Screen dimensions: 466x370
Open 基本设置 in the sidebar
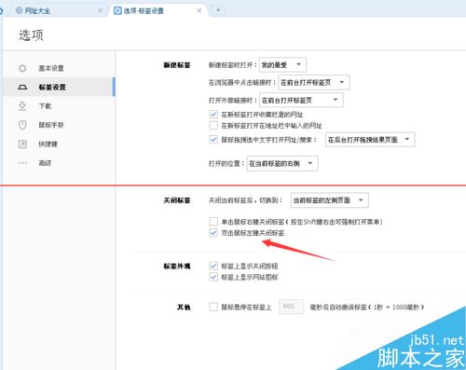pyautogui.click(x=59, y=68)
